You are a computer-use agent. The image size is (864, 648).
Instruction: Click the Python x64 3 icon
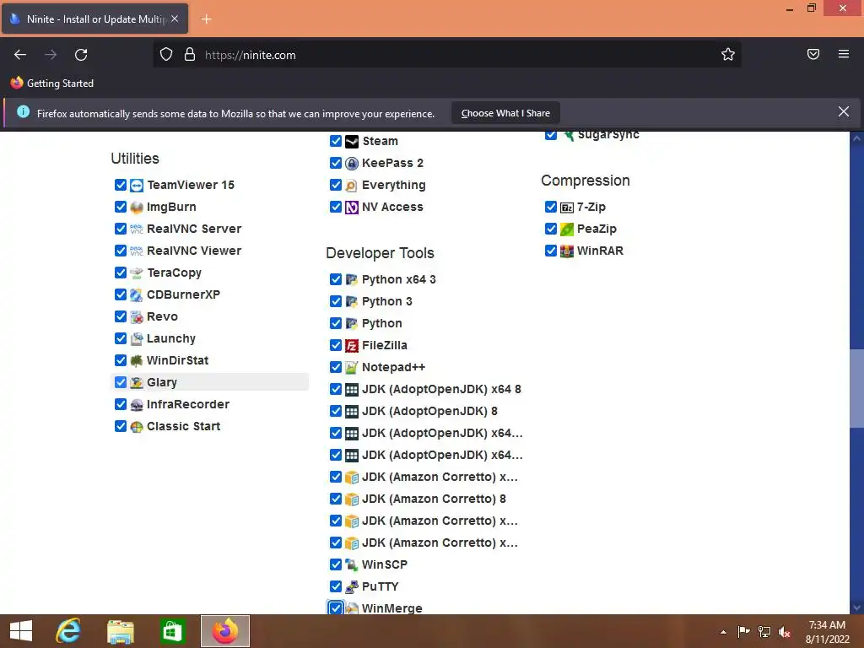click(x=352, y=280)
